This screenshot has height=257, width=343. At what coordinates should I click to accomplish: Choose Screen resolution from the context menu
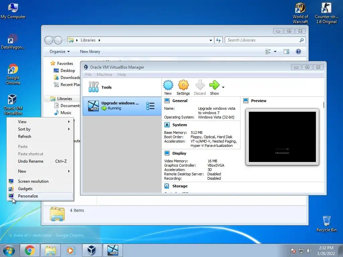click(x=40, y=181)
